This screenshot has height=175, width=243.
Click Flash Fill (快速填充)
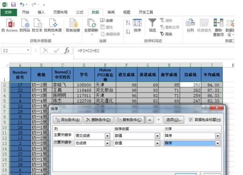[204, 25]
